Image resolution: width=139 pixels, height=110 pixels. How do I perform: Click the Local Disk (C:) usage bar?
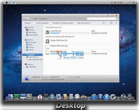pos(70,33)
